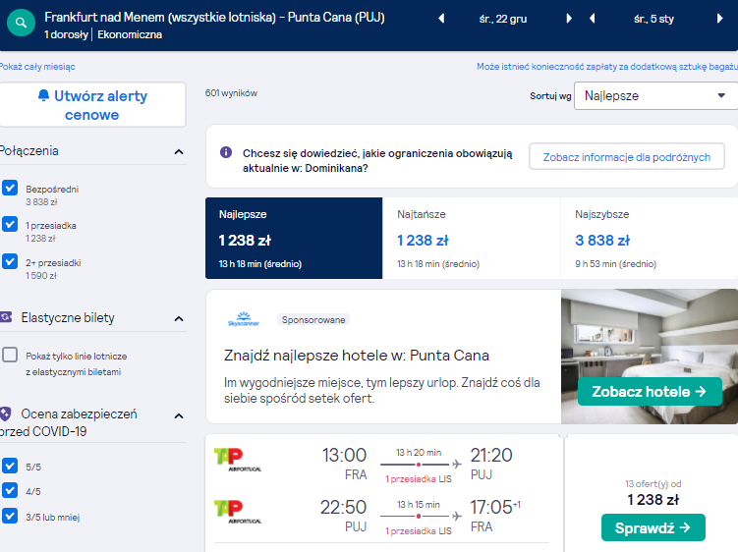Enable flexible tickets only checkbox
Image resolution: width=738 pixels, height=552 pixels.
click(10, 355)
